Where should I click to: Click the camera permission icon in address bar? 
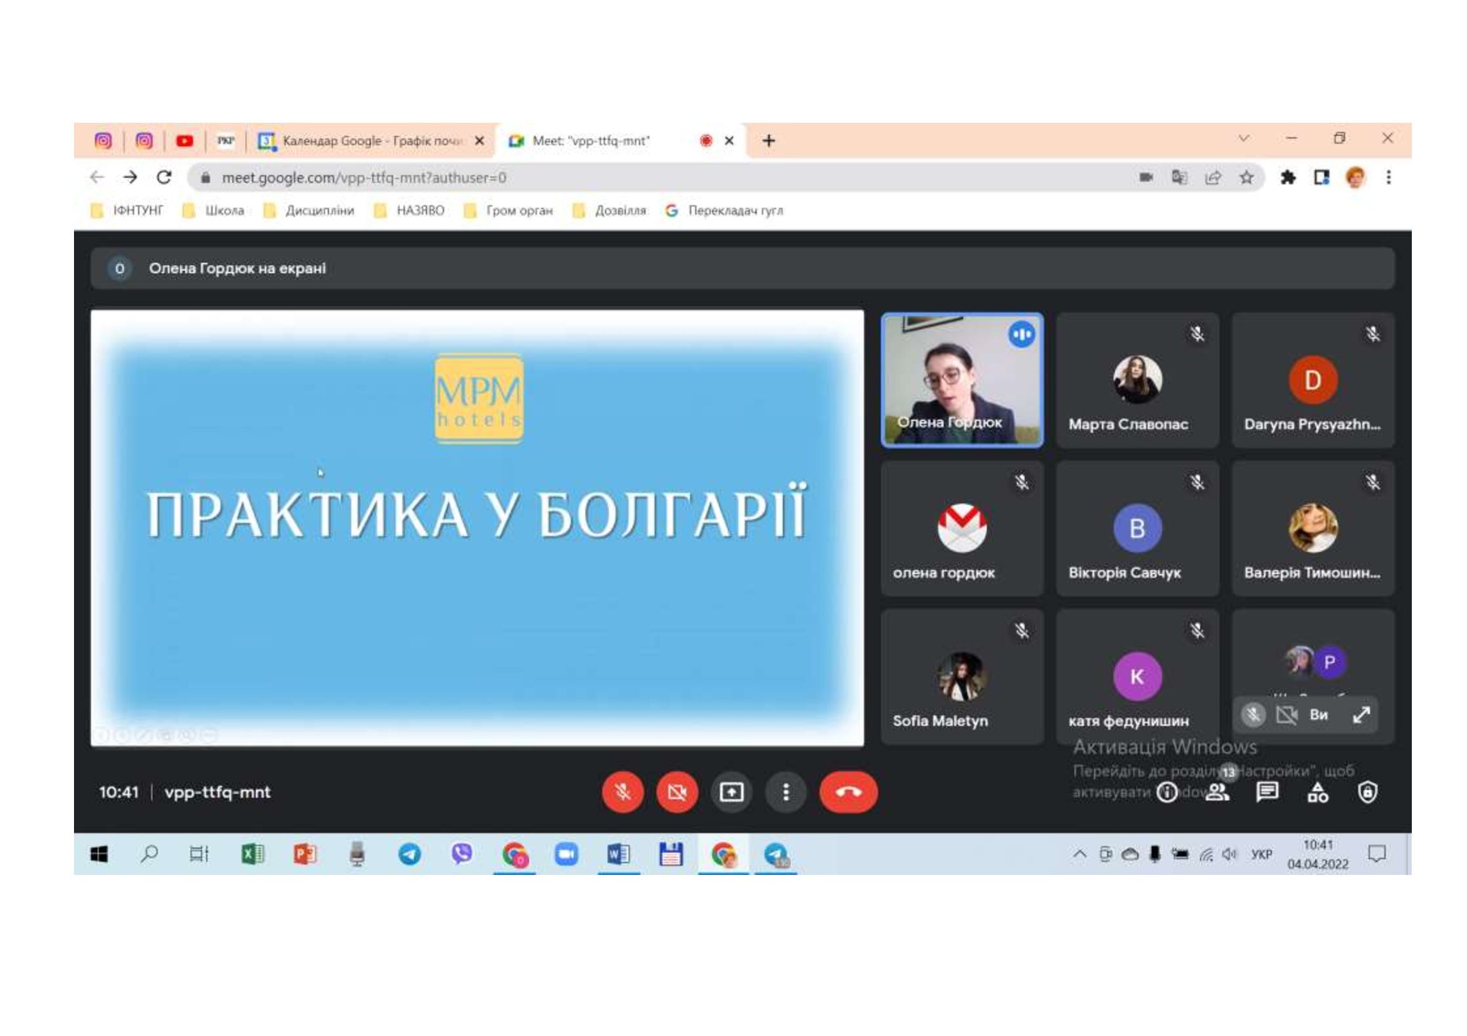(x=1146, y=177)
